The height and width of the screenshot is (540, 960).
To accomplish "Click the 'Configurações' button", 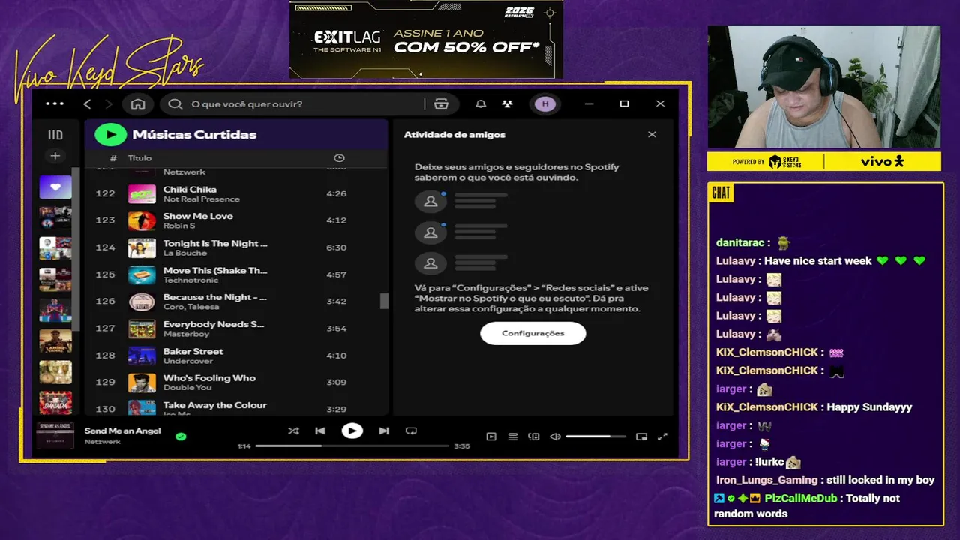I will click(532, 333).
